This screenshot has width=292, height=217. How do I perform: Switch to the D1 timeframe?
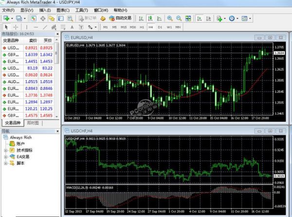160,27
